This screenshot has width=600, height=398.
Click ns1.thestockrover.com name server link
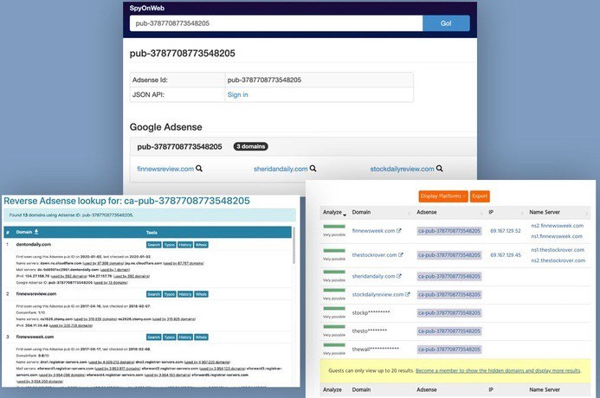click(558, 250)
